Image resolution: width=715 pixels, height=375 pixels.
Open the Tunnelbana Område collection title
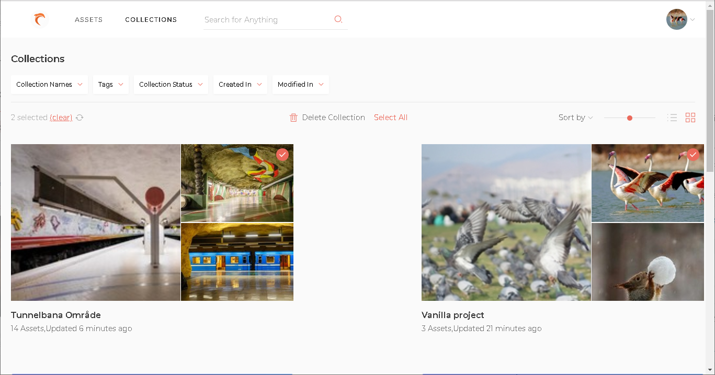click(56, 315)
